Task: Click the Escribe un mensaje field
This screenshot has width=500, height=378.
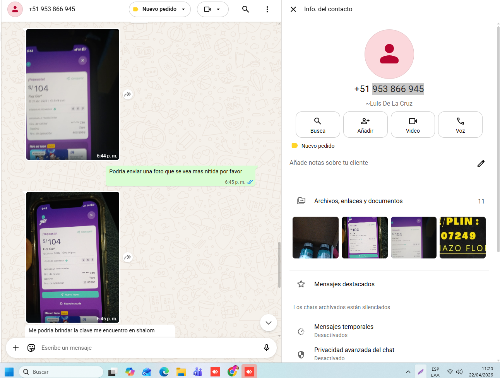Action: point(147,348)
